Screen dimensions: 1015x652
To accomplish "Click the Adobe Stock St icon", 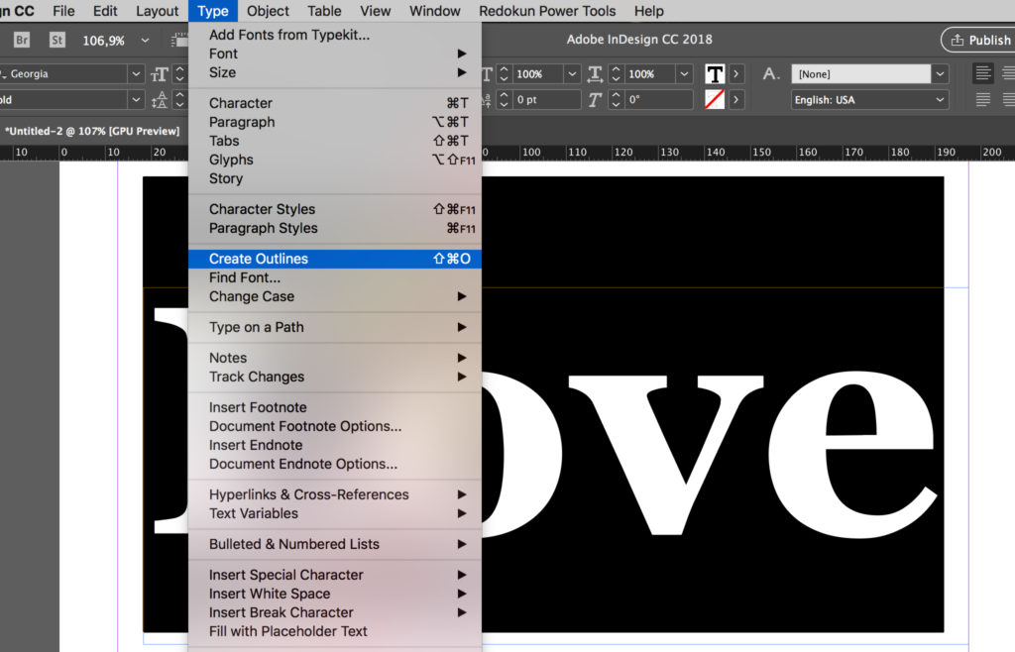I will (58, 41).
